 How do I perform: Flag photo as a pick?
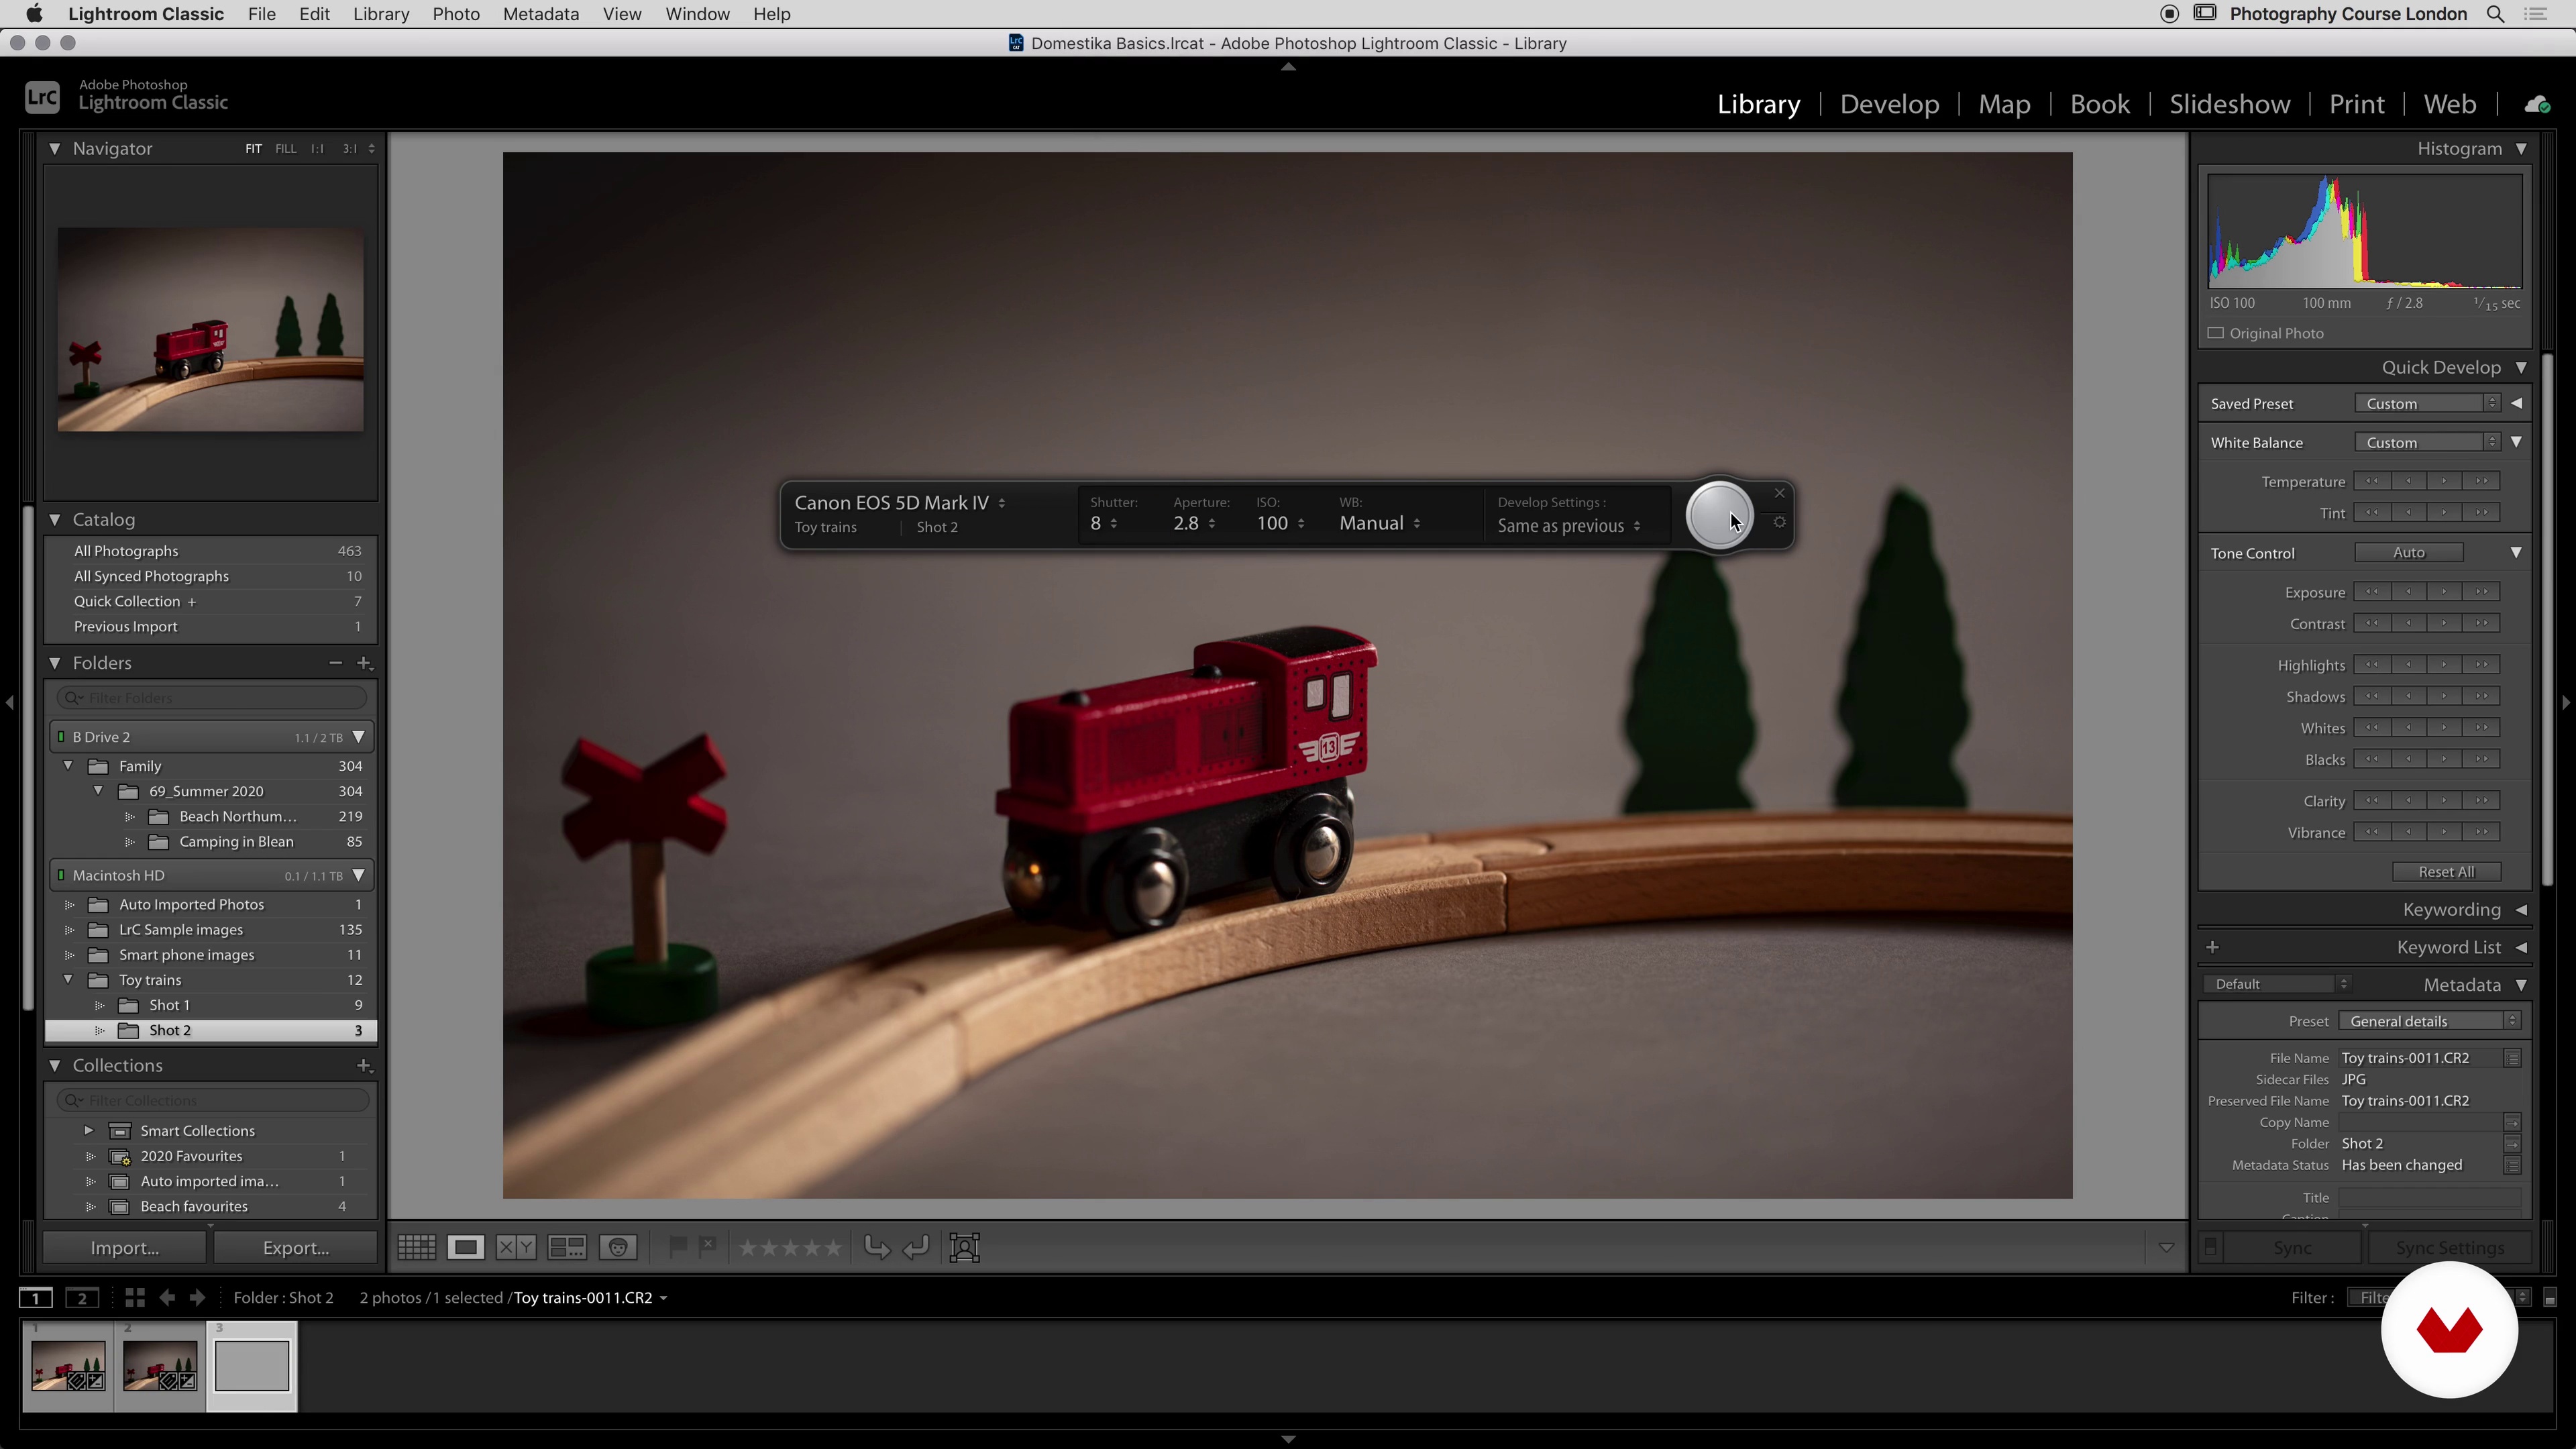click(677, 1246)
